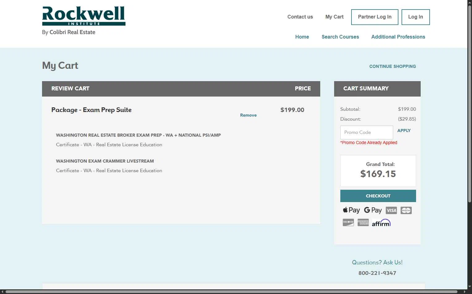The image size is (472, 294).
Task: Open Additional Professions menu item
Action: tap(398, 37)
